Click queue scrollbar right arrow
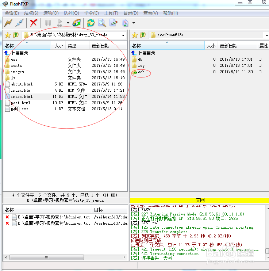The image size is (269, 271). point(124,257)
